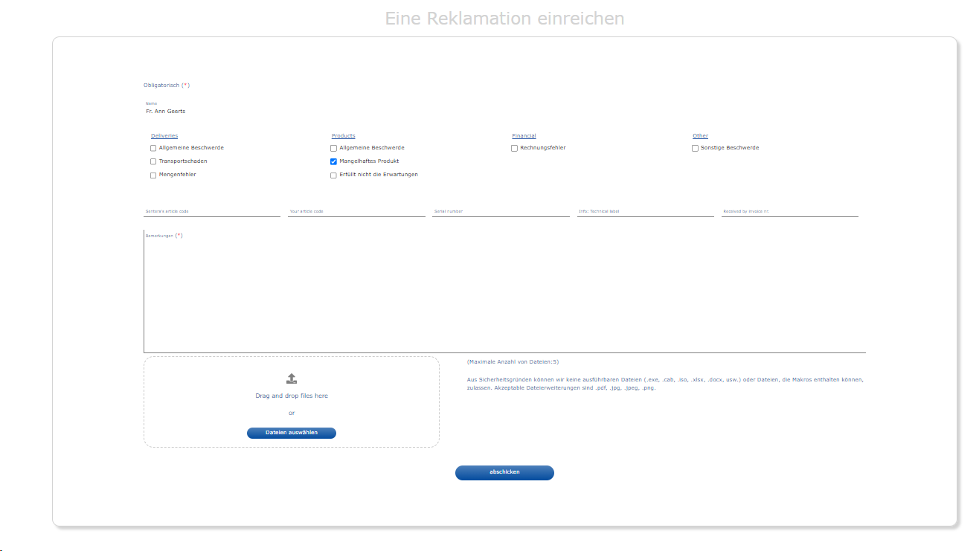Check the Sonstige Beschwerde option
Image resolution: width=979 pixels, height=551 pixels.
695,148
